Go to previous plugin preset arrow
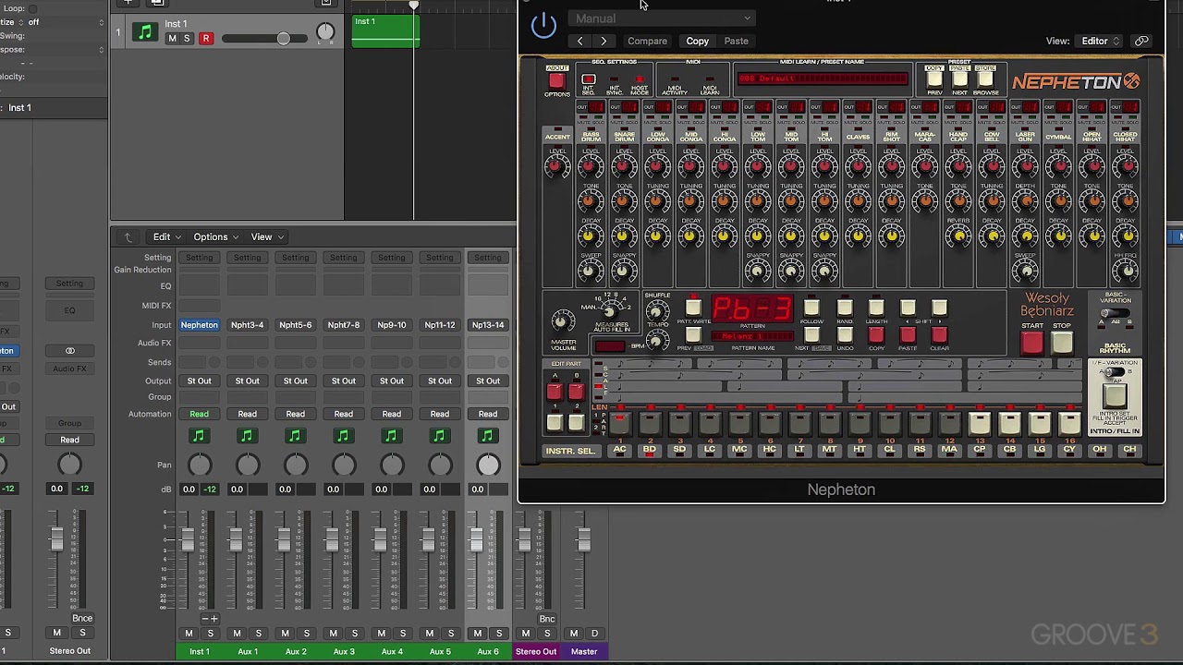This screenshot has height=665, width=1183. click(579, 41)
